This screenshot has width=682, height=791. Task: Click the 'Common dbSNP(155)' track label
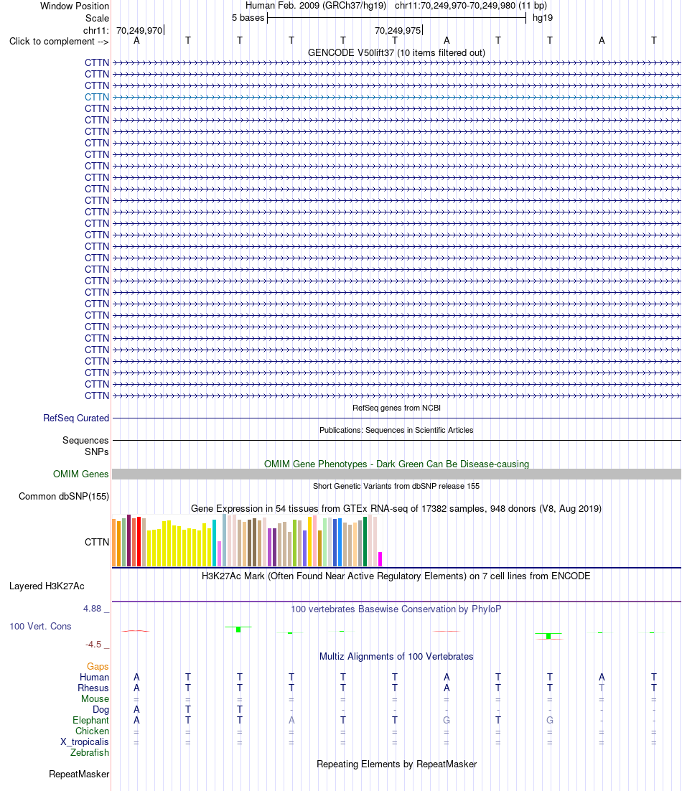[x=64, y=497]
